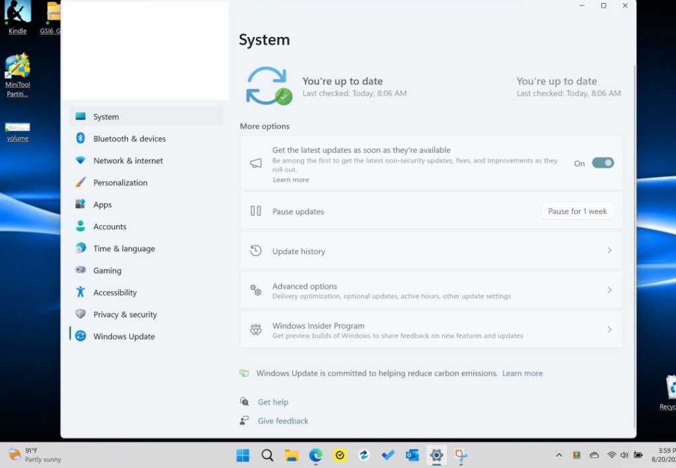Disable getting latest updates immediately
Viewport: 676px width, 468px height.
[602, 162]
